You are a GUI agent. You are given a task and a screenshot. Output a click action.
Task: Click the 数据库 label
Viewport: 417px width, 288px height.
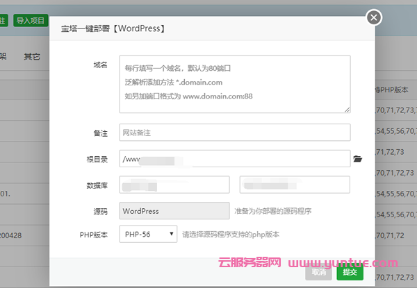coord(97,185)
